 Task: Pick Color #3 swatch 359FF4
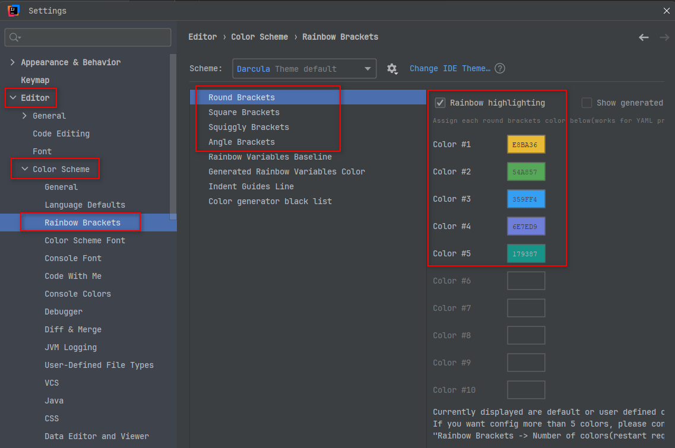click(x=526, y=199)
